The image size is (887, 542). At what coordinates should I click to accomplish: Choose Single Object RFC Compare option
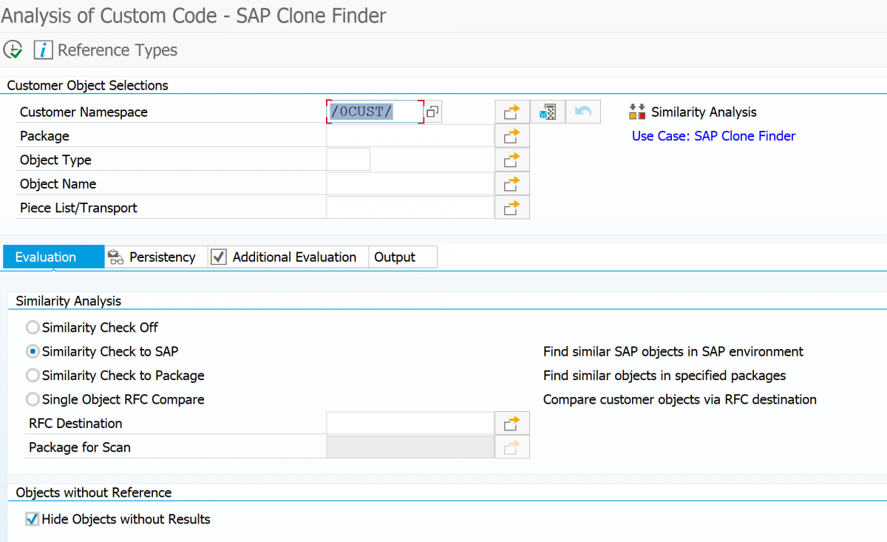pos(32,399)
